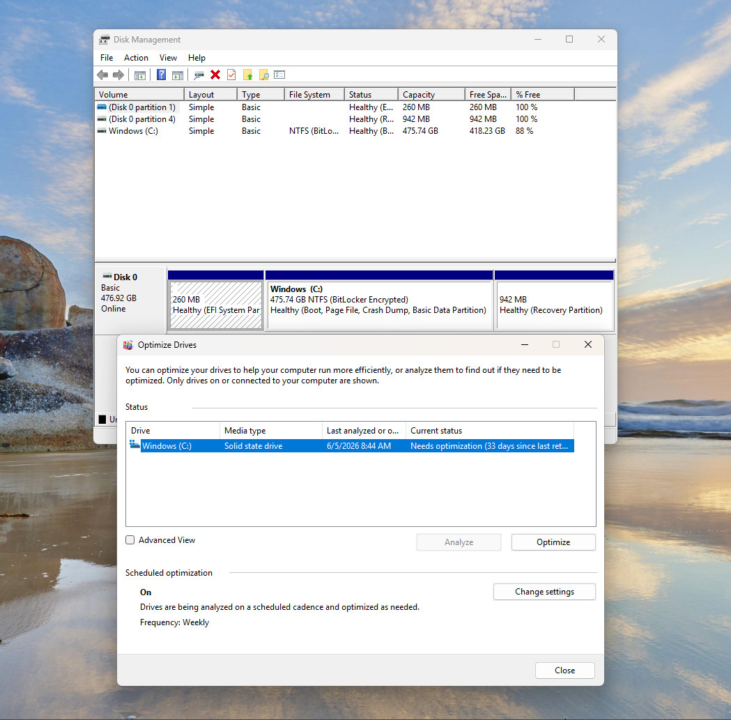
Task: Click the Close button in Optimize Drives
Action: tap(565, 671)
